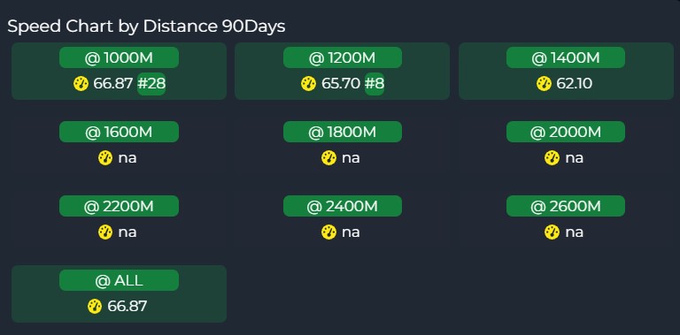Click the speedometer icon under @ 1600M

(x=105, y=158)
